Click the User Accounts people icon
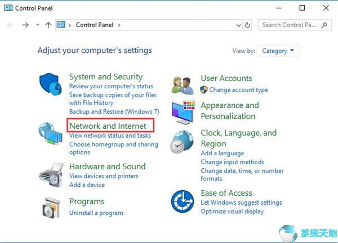The image size is (338, 243). pos(183,85)
